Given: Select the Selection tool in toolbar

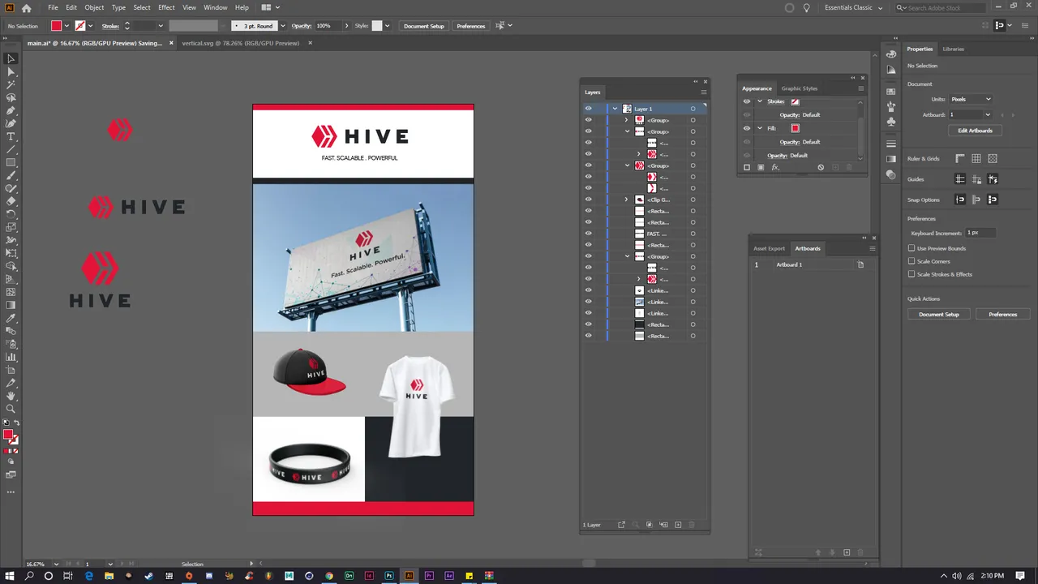Looking at the screenshot, I should [x=11, y=58].
